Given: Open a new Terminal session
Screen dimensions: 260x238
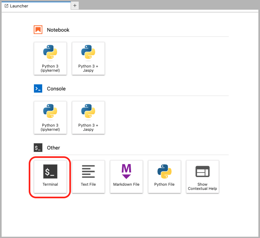Looking at the screenshot, I should coord(50,177).
